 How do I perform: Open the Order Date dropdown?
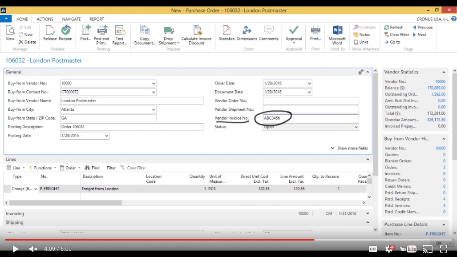click(309, 83)
